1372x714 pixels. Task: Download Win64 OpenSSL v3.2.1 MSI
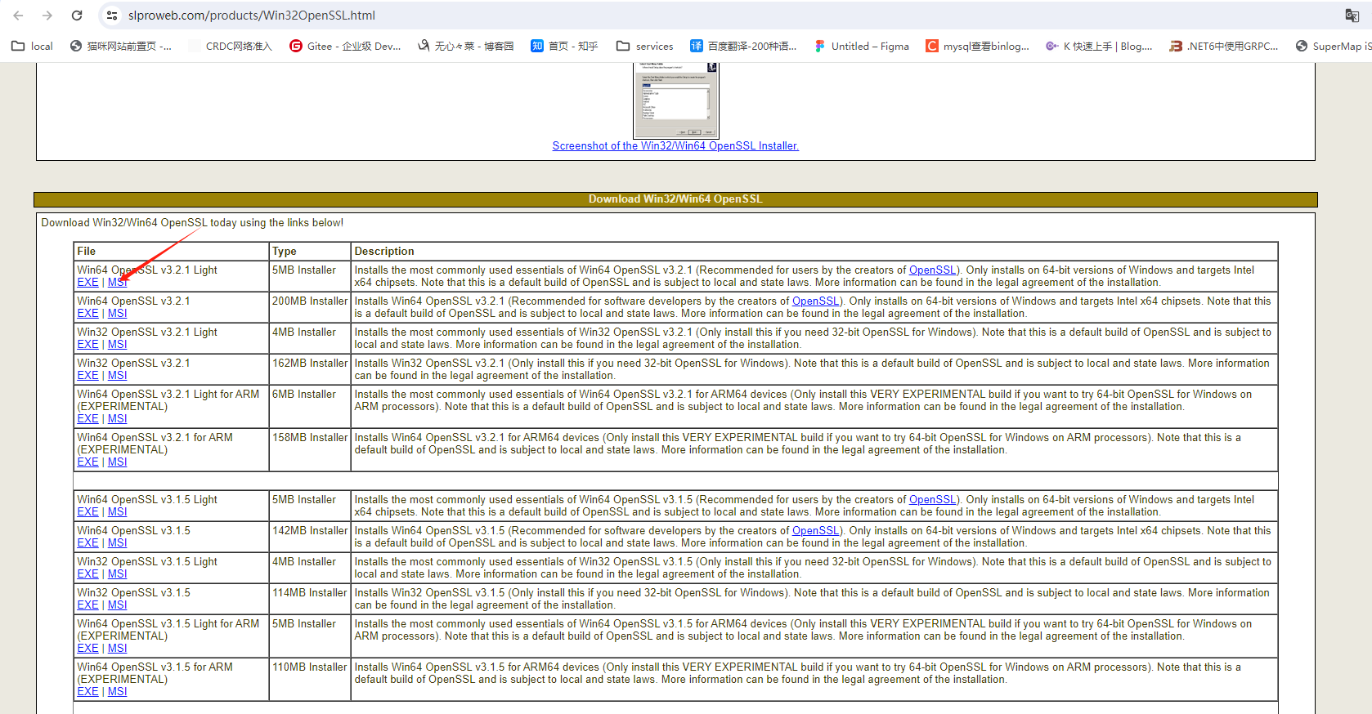click(x=118, y=314)
